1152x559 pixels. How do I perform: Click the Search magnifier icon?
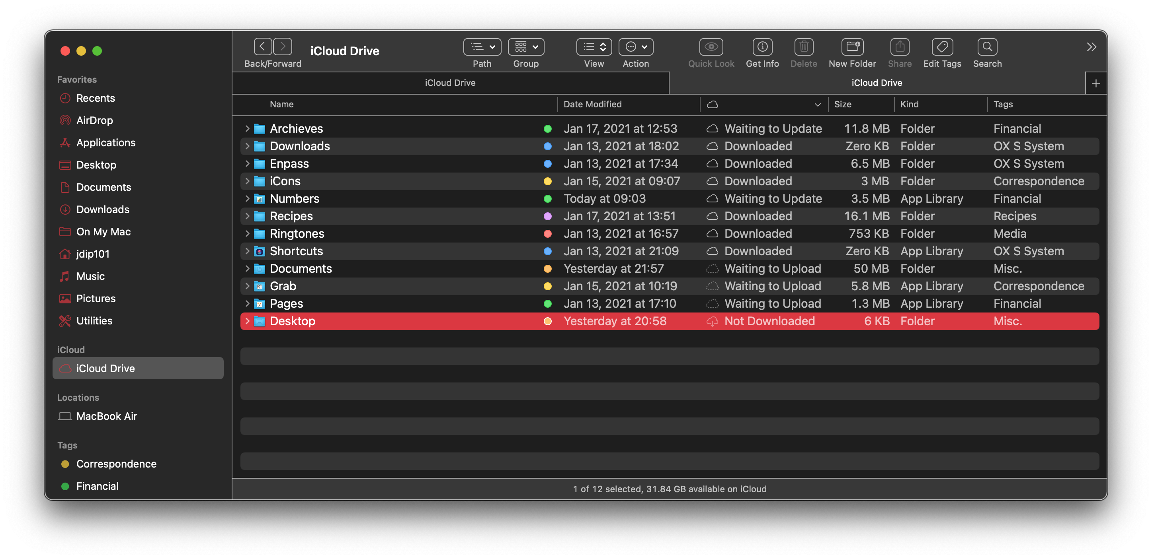(x=987, y=47)
